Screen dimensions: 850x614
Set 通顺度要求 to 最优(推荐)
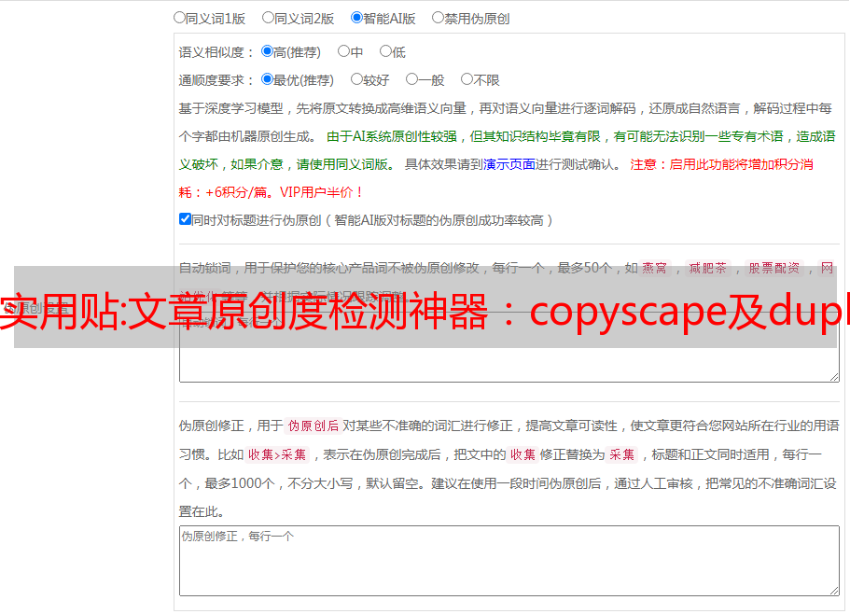[267, 79]
